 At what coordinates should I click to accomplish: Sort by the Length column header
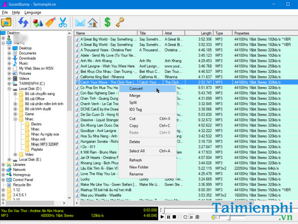199,33
